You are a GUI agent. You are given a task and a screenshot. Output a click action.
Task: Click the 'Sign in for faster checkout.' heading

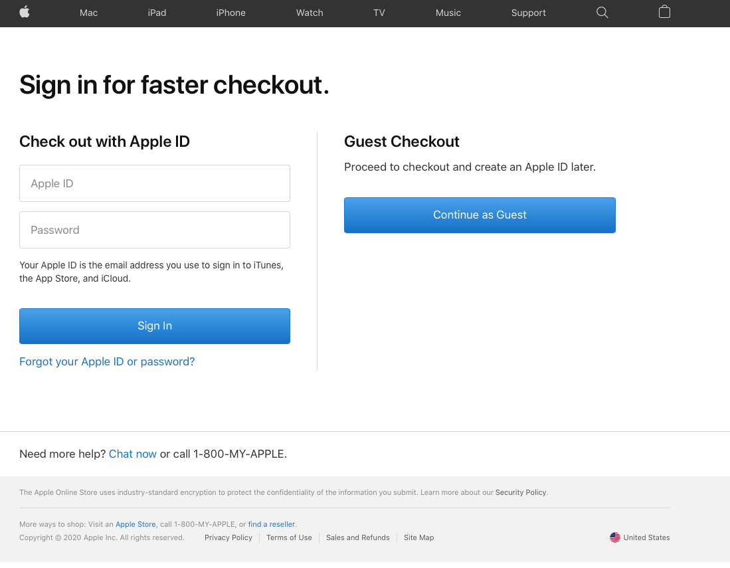point(174,85)
